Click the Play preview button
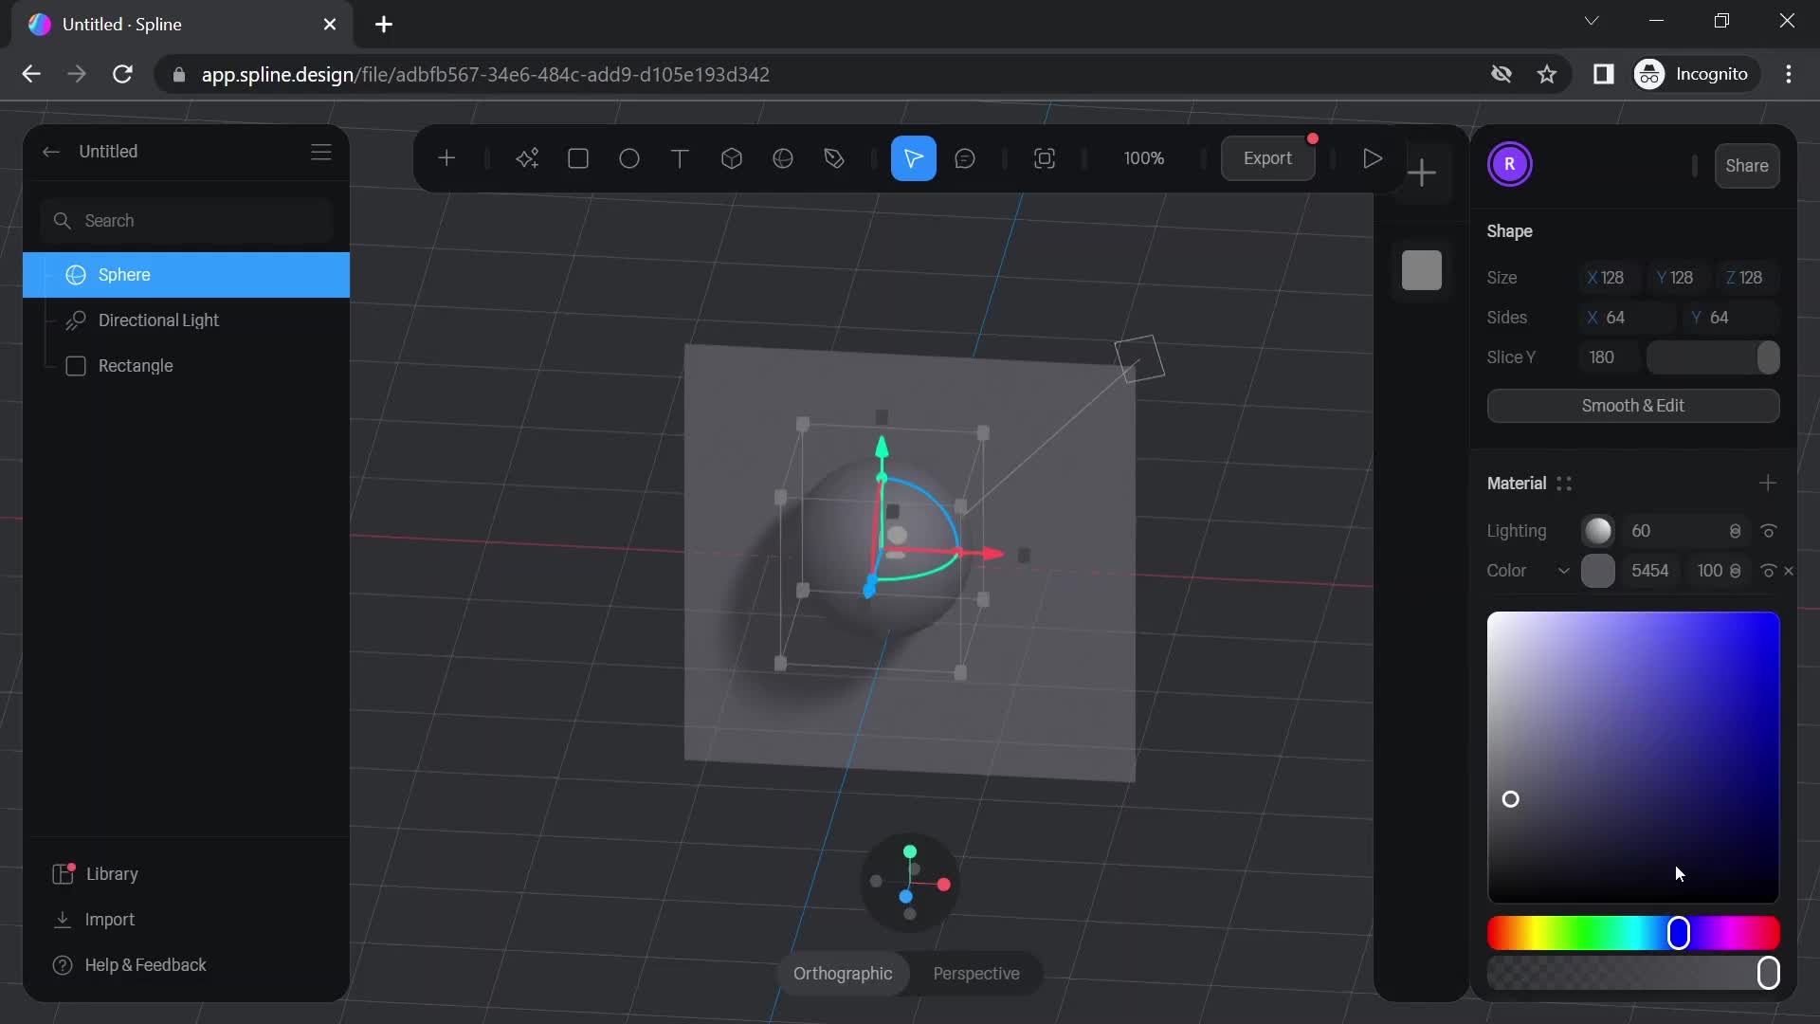This screenshot has width=1820, height=1024. 1373,158
